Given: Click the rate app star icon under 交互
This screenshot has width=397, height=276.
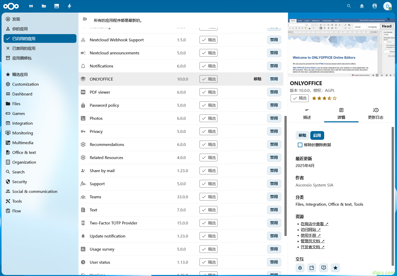Looking at the screenshot, I should point(335,268).
